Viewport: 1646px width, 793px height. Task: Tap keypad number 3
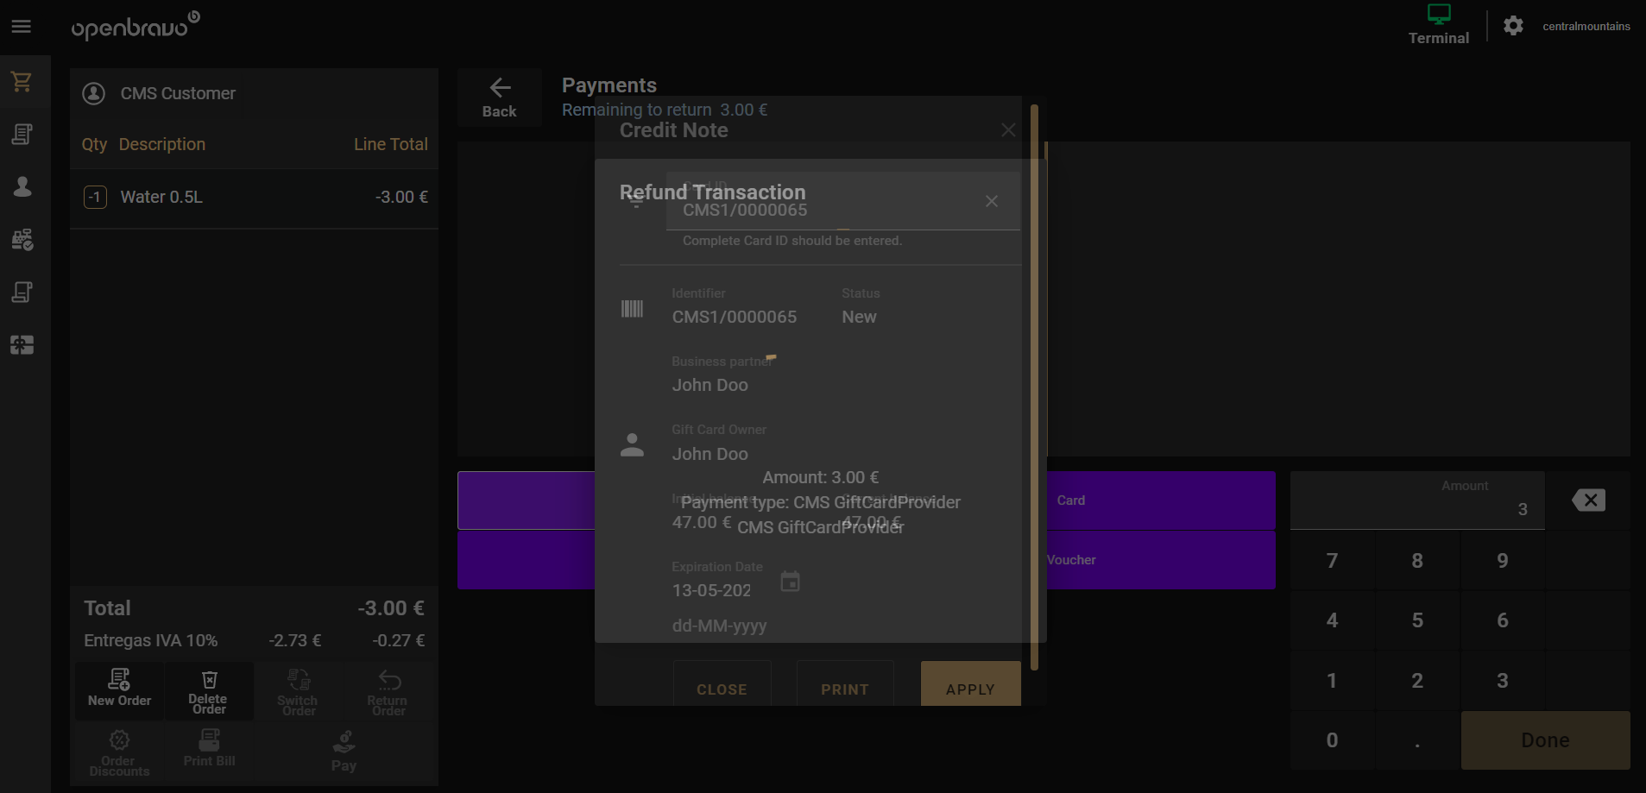click(1503, 681)
